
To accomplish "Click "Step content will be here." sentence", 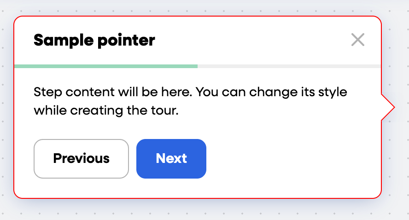I will pos(112,92).
